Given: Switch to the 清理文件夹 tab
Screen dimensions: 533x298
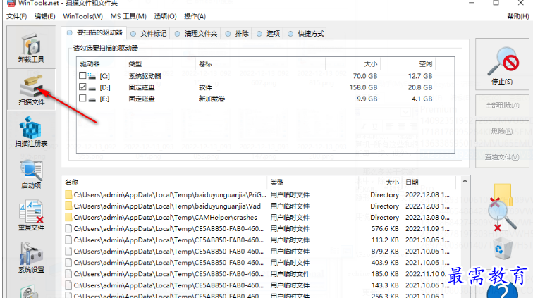Looking at the screenshot, I should [x=196, y=34].
